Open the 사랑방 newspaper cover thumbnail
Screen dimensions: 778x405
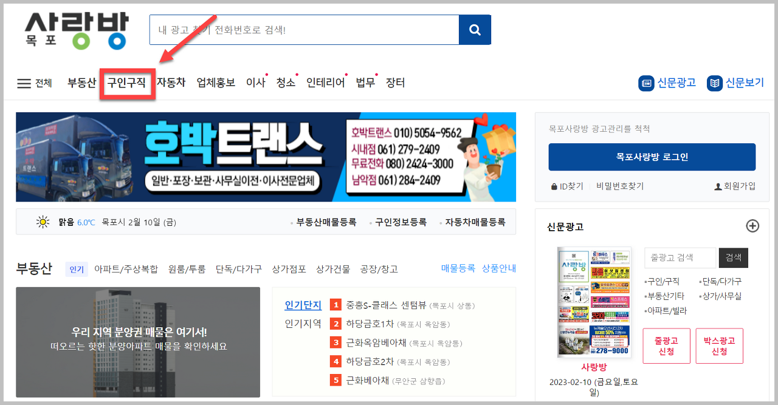594,302
